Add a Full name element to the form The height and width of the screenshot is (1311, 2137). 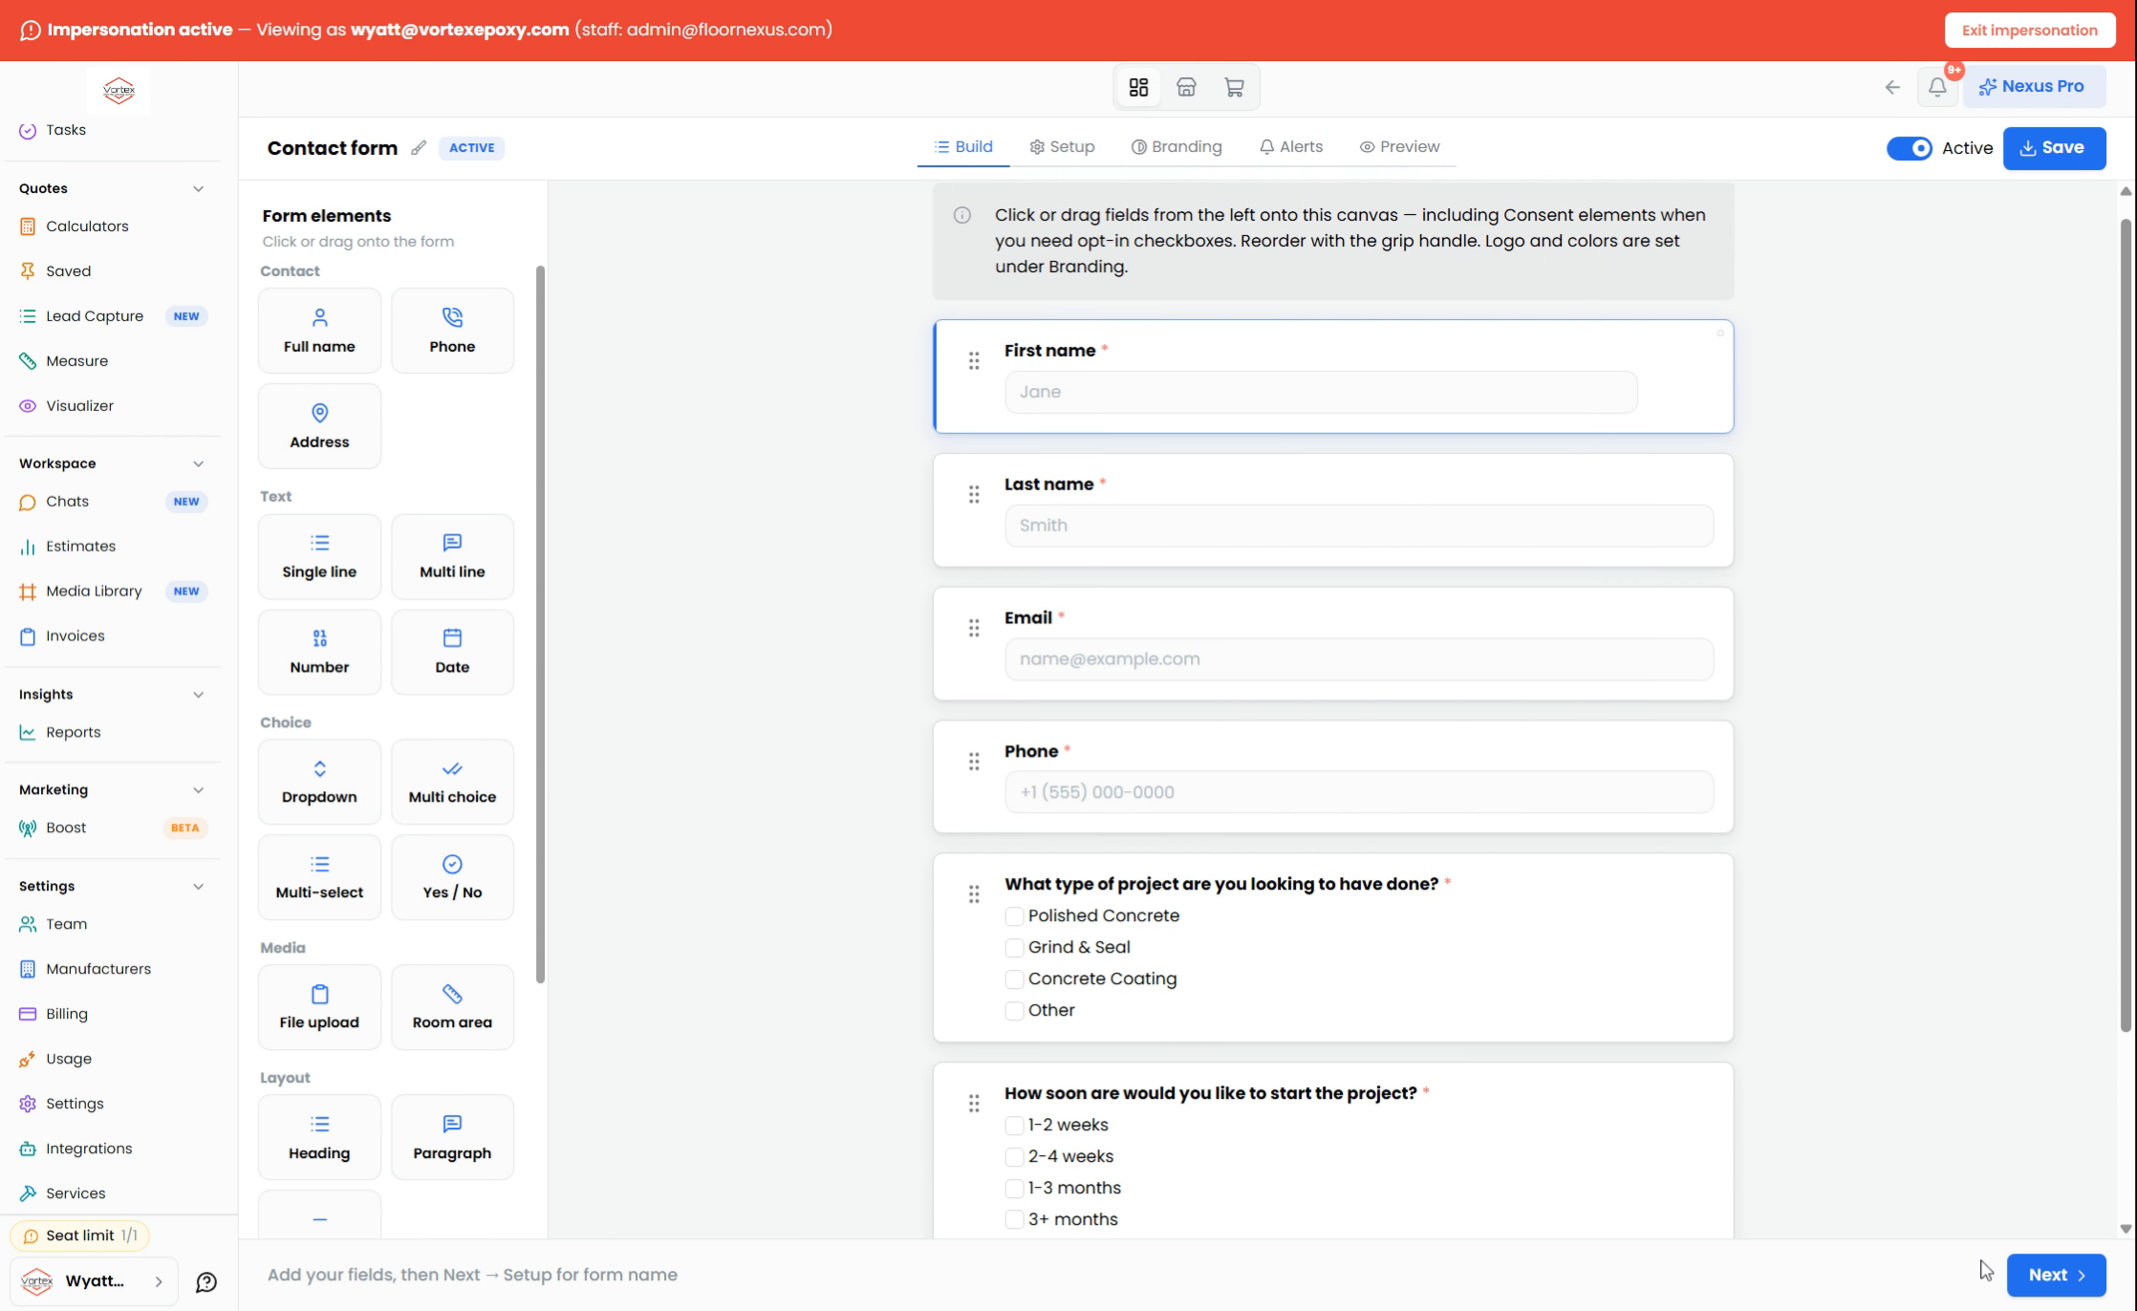(x=319, y=331)
